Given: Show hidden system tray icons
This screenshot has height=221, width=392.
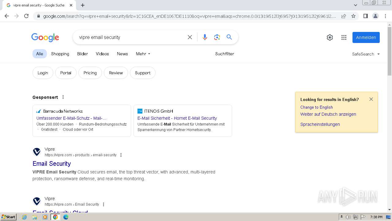Looking at the screenshot, I should pyautogui.click(x=341, y=217).
